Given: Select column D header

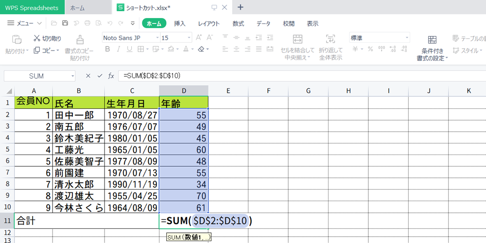Looking at the screenshot, I should 184,91.
